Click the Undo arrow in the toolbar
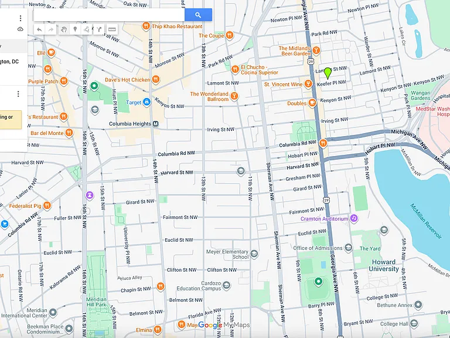 pyautogui.click(x=40, y=29)
